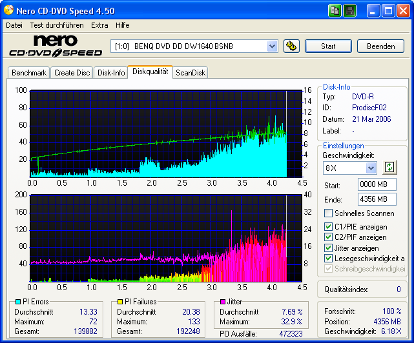Image resolution: width=414 pixels, height=343 pixels.
Task: Click the Beenden button
Action: tap(380, 46)
